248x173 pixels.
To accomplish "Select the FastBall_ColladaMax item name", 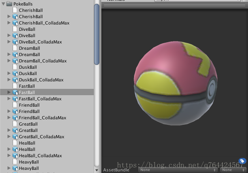I will pyautogui.click(x=40, y=99).
